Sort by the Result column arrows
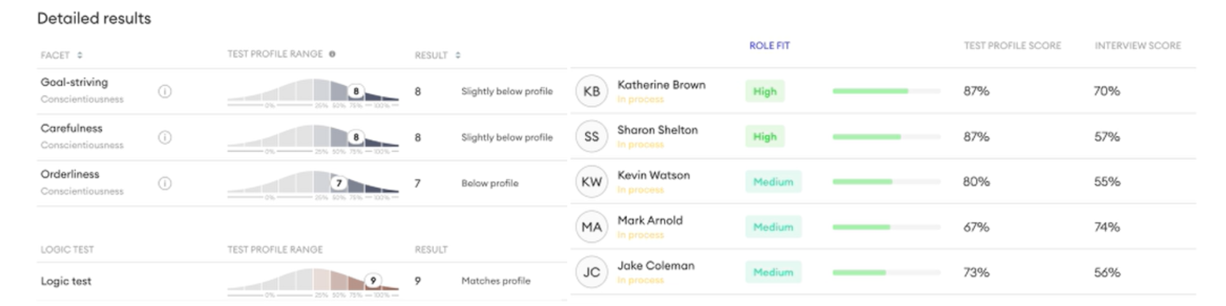Screen dimensions: 1226x306 pyautogui.click(x=458, y=55)
